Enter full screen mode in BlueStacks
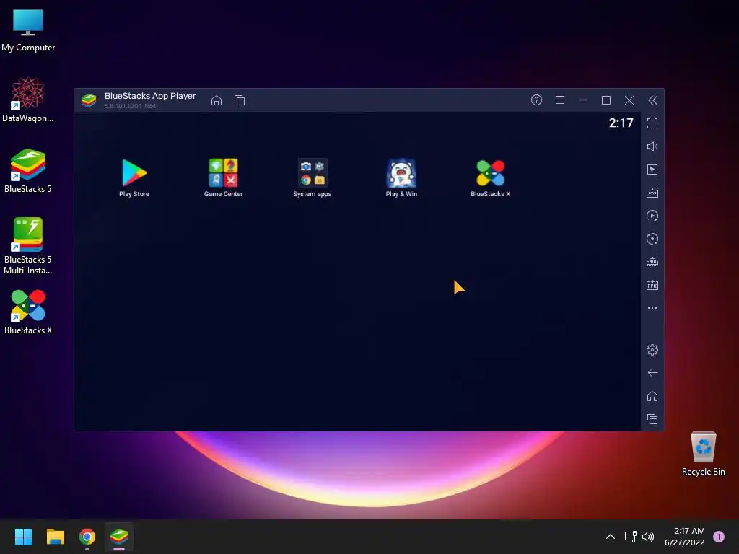Viewport: 739px width, 554px height. [x=652, y=123]
